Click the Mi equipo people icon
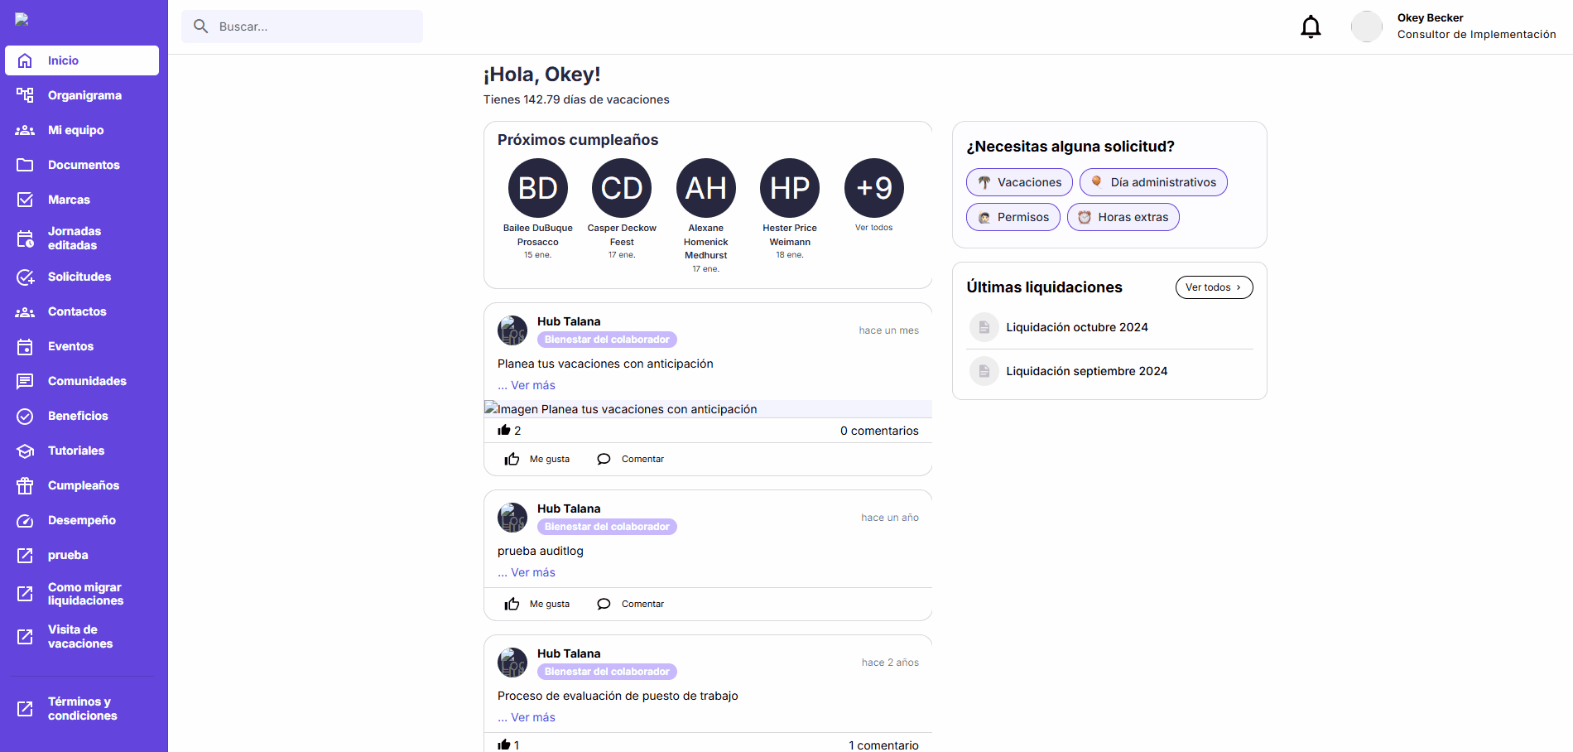Viewport: 1573px width, 752px height. point(25,130)
